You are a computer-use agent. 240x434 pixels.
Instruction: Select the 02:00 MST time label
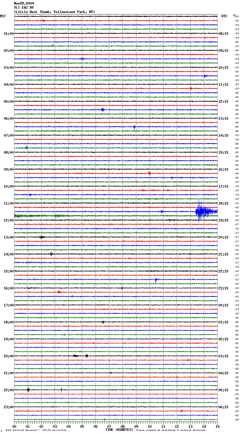pyautogui.click(x=8, y=51)
